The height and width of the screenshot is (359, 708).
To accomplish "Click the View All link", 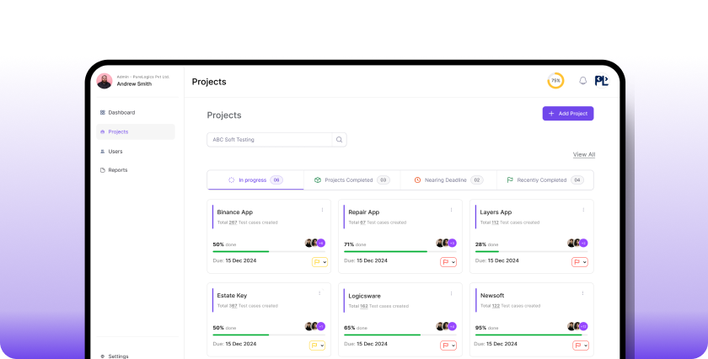I will (583, 154).
